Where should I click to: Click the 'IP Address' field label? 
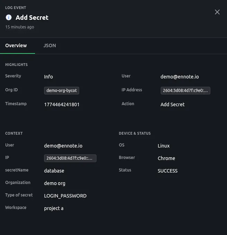[x=132, y=90]
